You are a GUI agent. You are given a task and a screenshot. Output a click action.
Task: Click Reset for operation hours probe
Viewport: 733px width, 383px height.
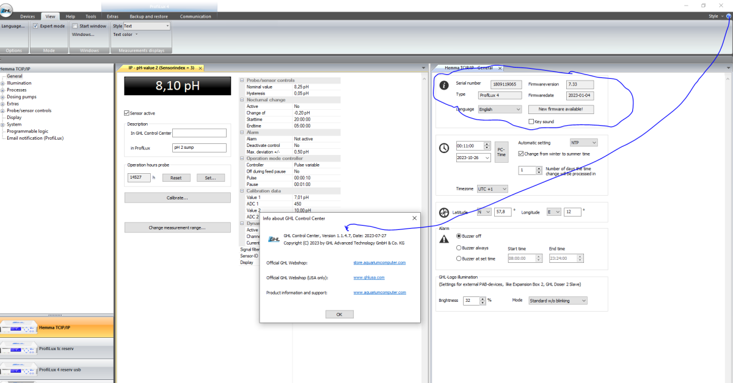176,177
